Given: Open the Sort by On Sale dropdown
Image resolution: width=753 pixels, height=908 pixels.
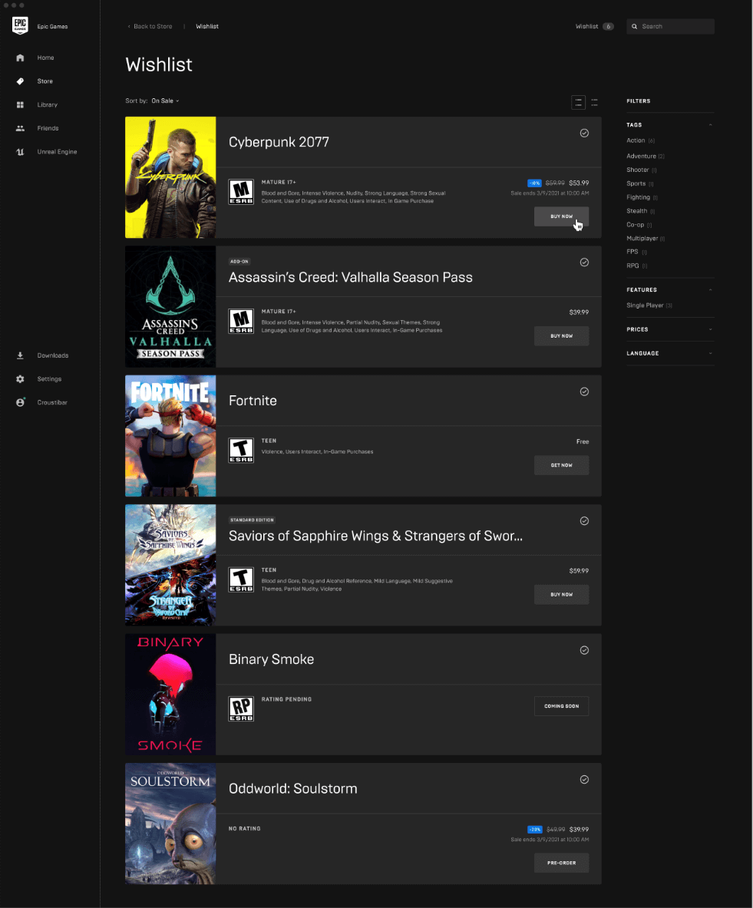Looking at the screenshot, I should pyautogui.click(x=165, y=101).
